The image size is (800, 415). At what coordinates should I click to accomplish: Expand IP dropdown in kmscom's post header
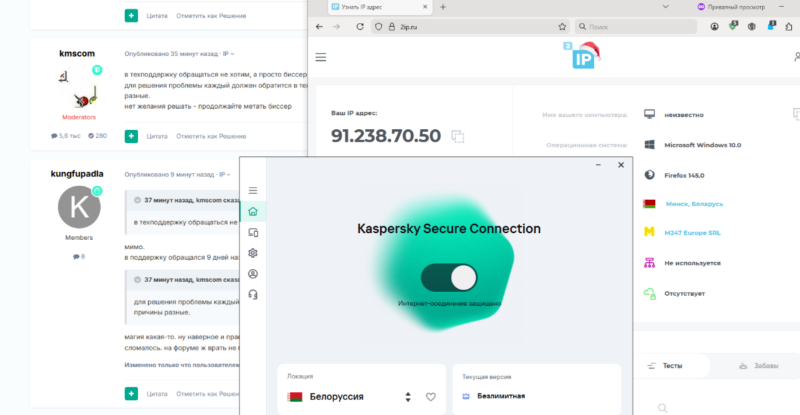[229, 54]
